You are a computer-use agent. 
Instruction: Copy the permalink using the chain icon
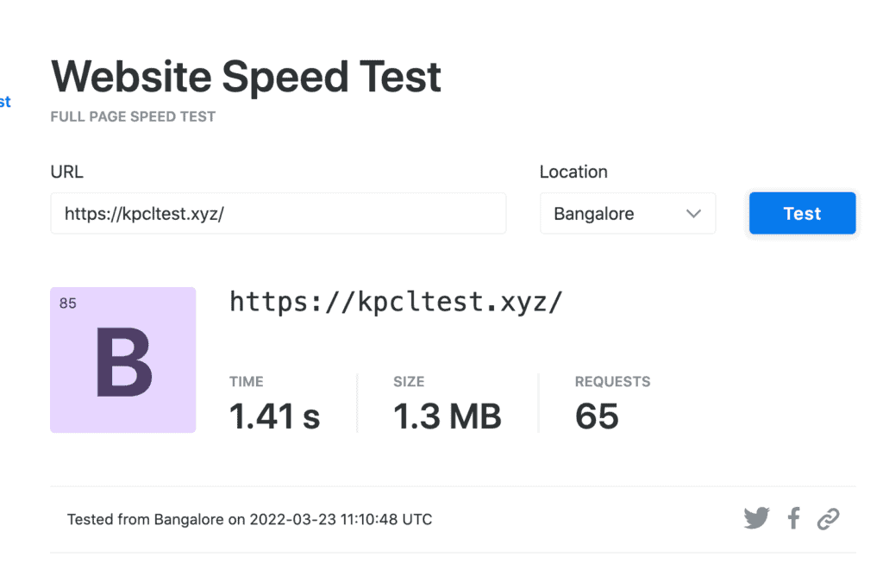[x=829, y=518]
